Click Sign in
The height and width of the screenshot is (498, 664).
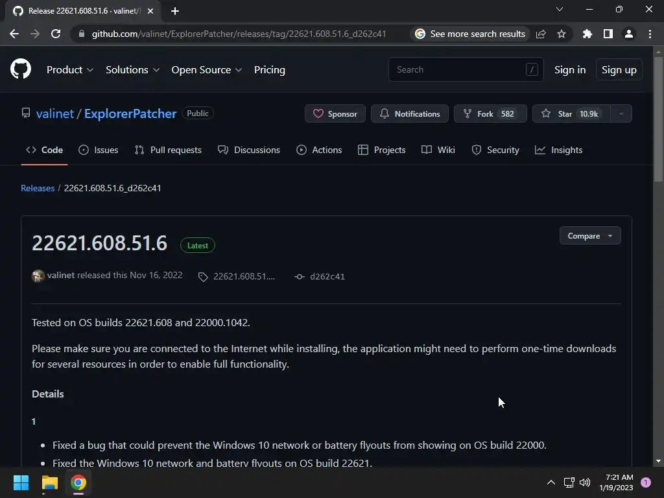(x=570, y=70)
